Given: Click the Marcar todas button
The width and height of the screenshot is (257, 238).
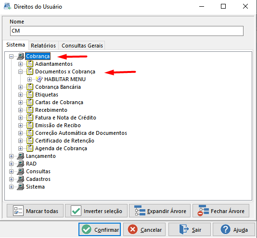Looking at the screenshot, I should click(x=35, y=211).
